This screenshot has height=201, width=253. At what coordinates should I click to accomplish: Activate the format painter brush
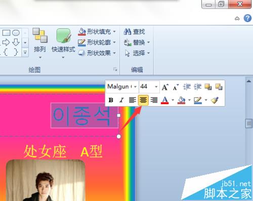(215, 100)
